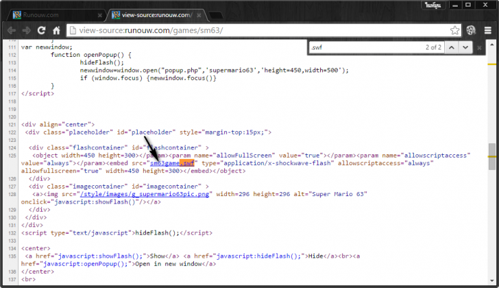Go back using the browser back arrow
499x288 pixels.
12,30
